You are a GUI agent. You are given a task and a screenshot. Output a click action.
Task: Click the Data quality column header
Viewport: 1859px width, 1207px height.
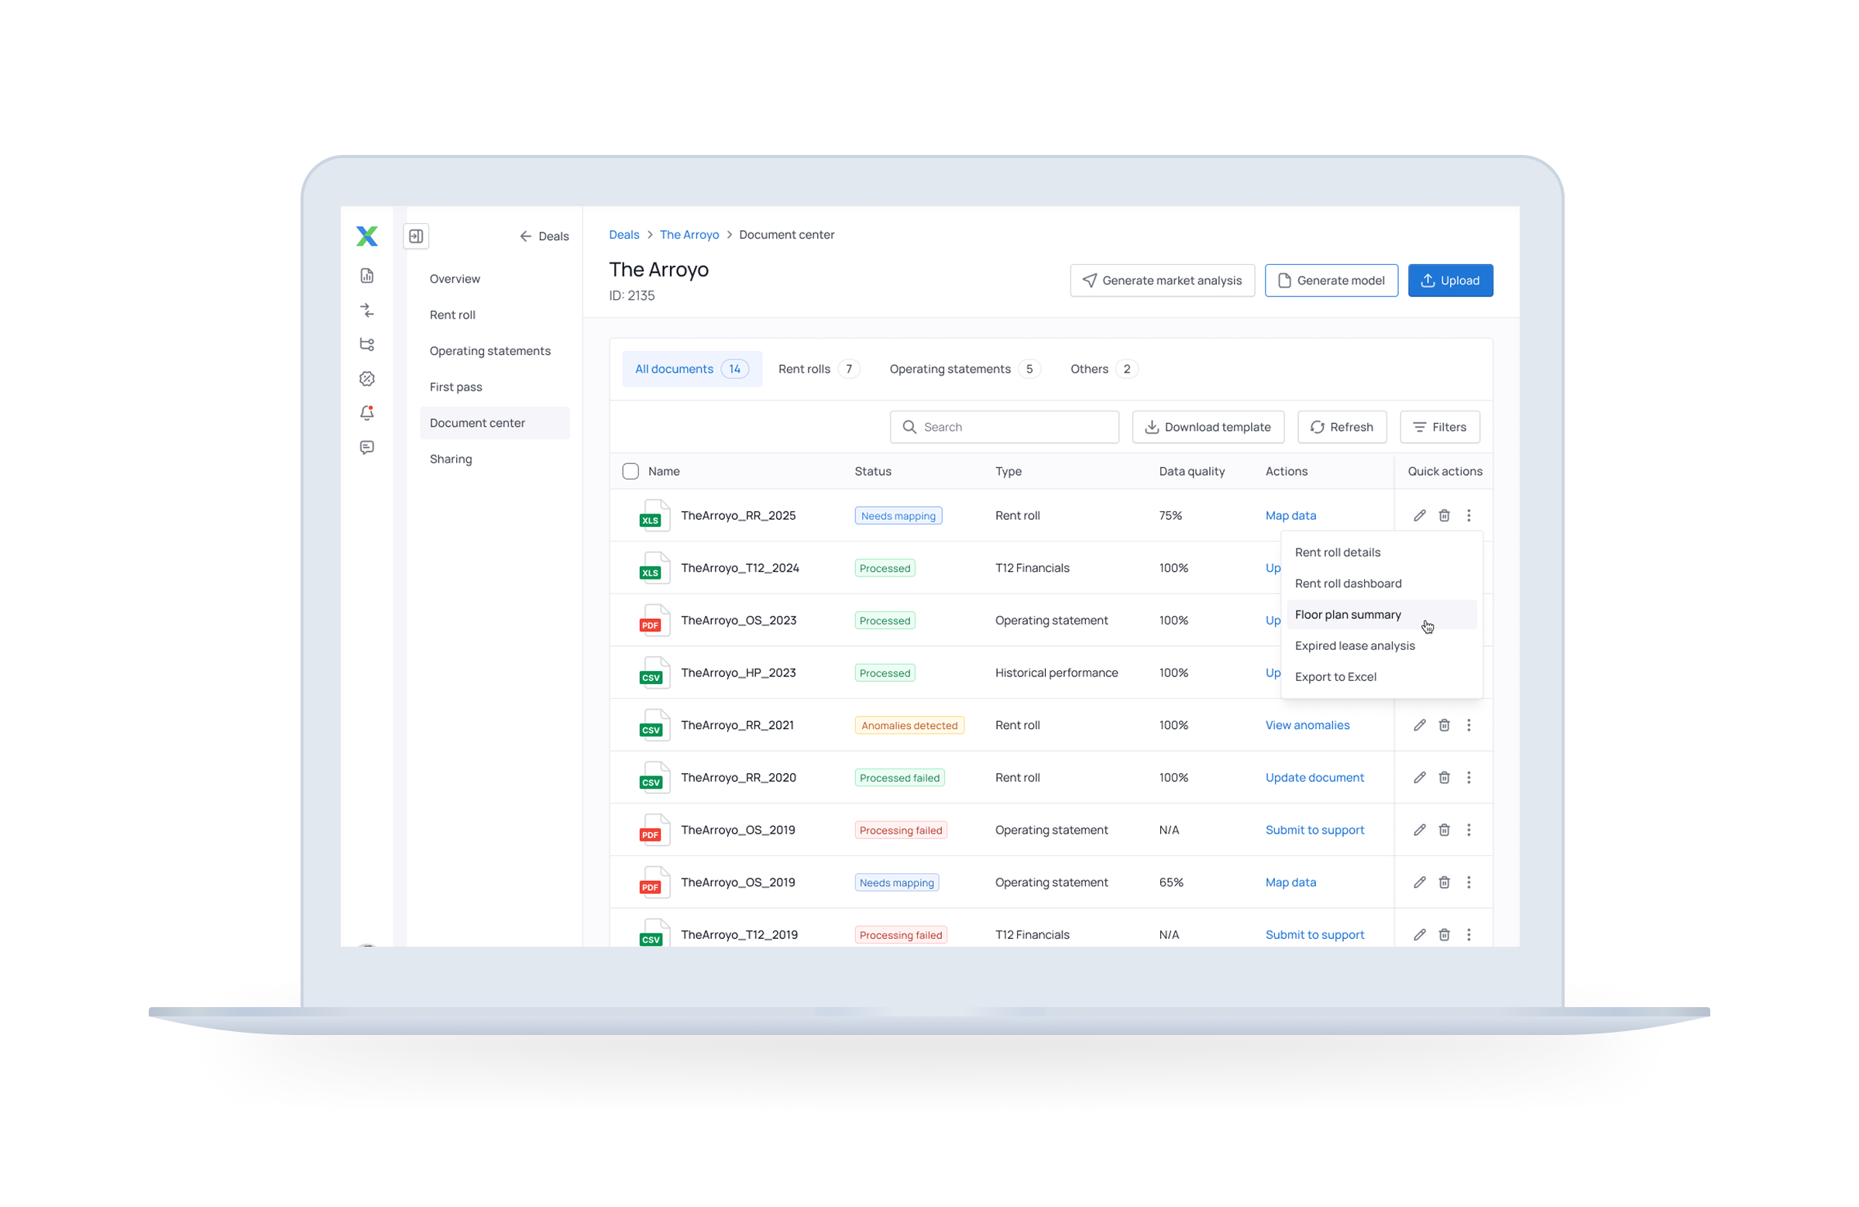(1191, 471)
